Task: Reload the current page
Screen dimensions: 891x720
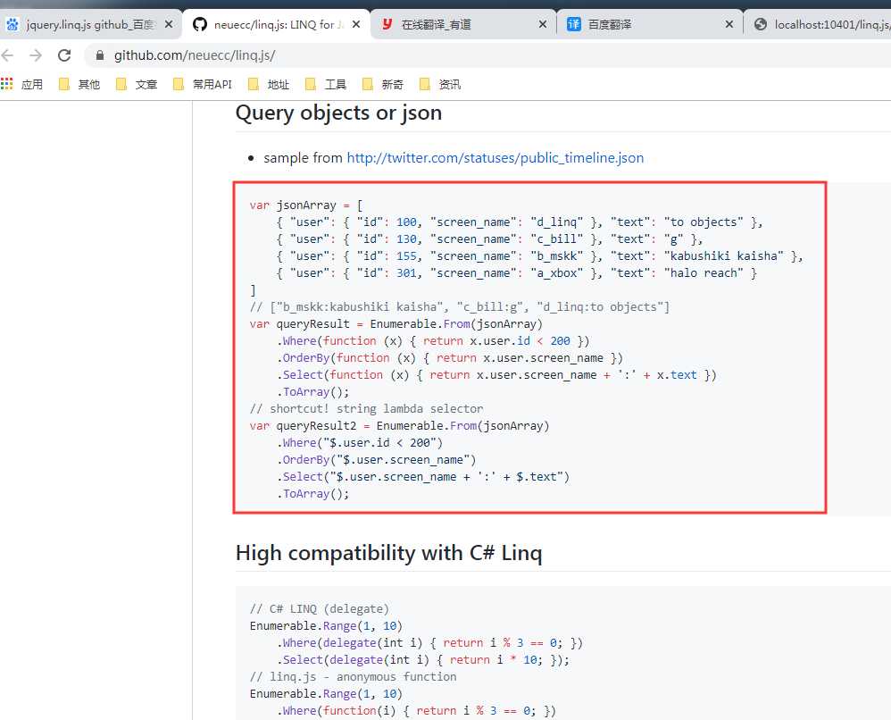Action: point(64,55)
